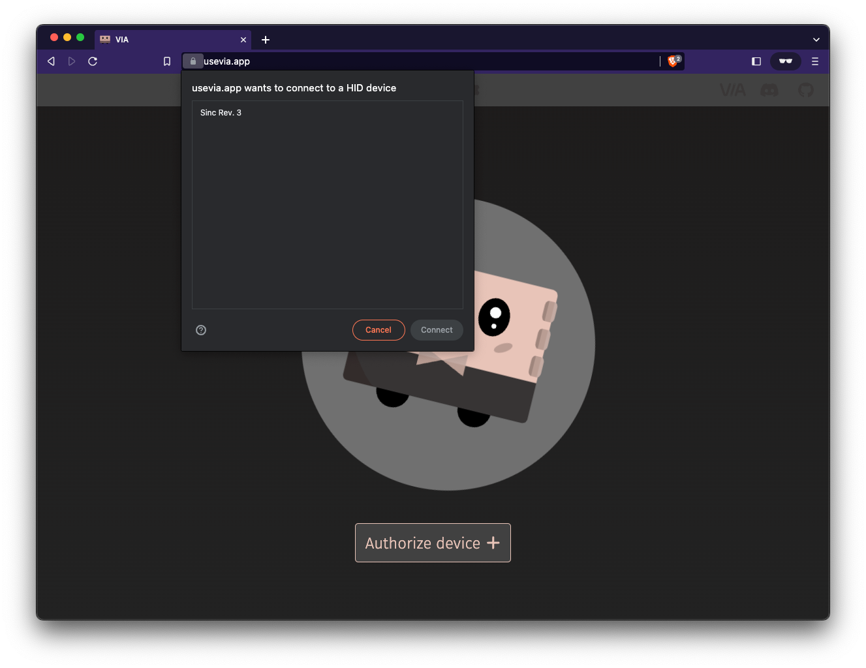Image resolution: width=866 pixels, height=668 pixels.
Task: Close the VIA tab
Action: (x=243, y=40)
